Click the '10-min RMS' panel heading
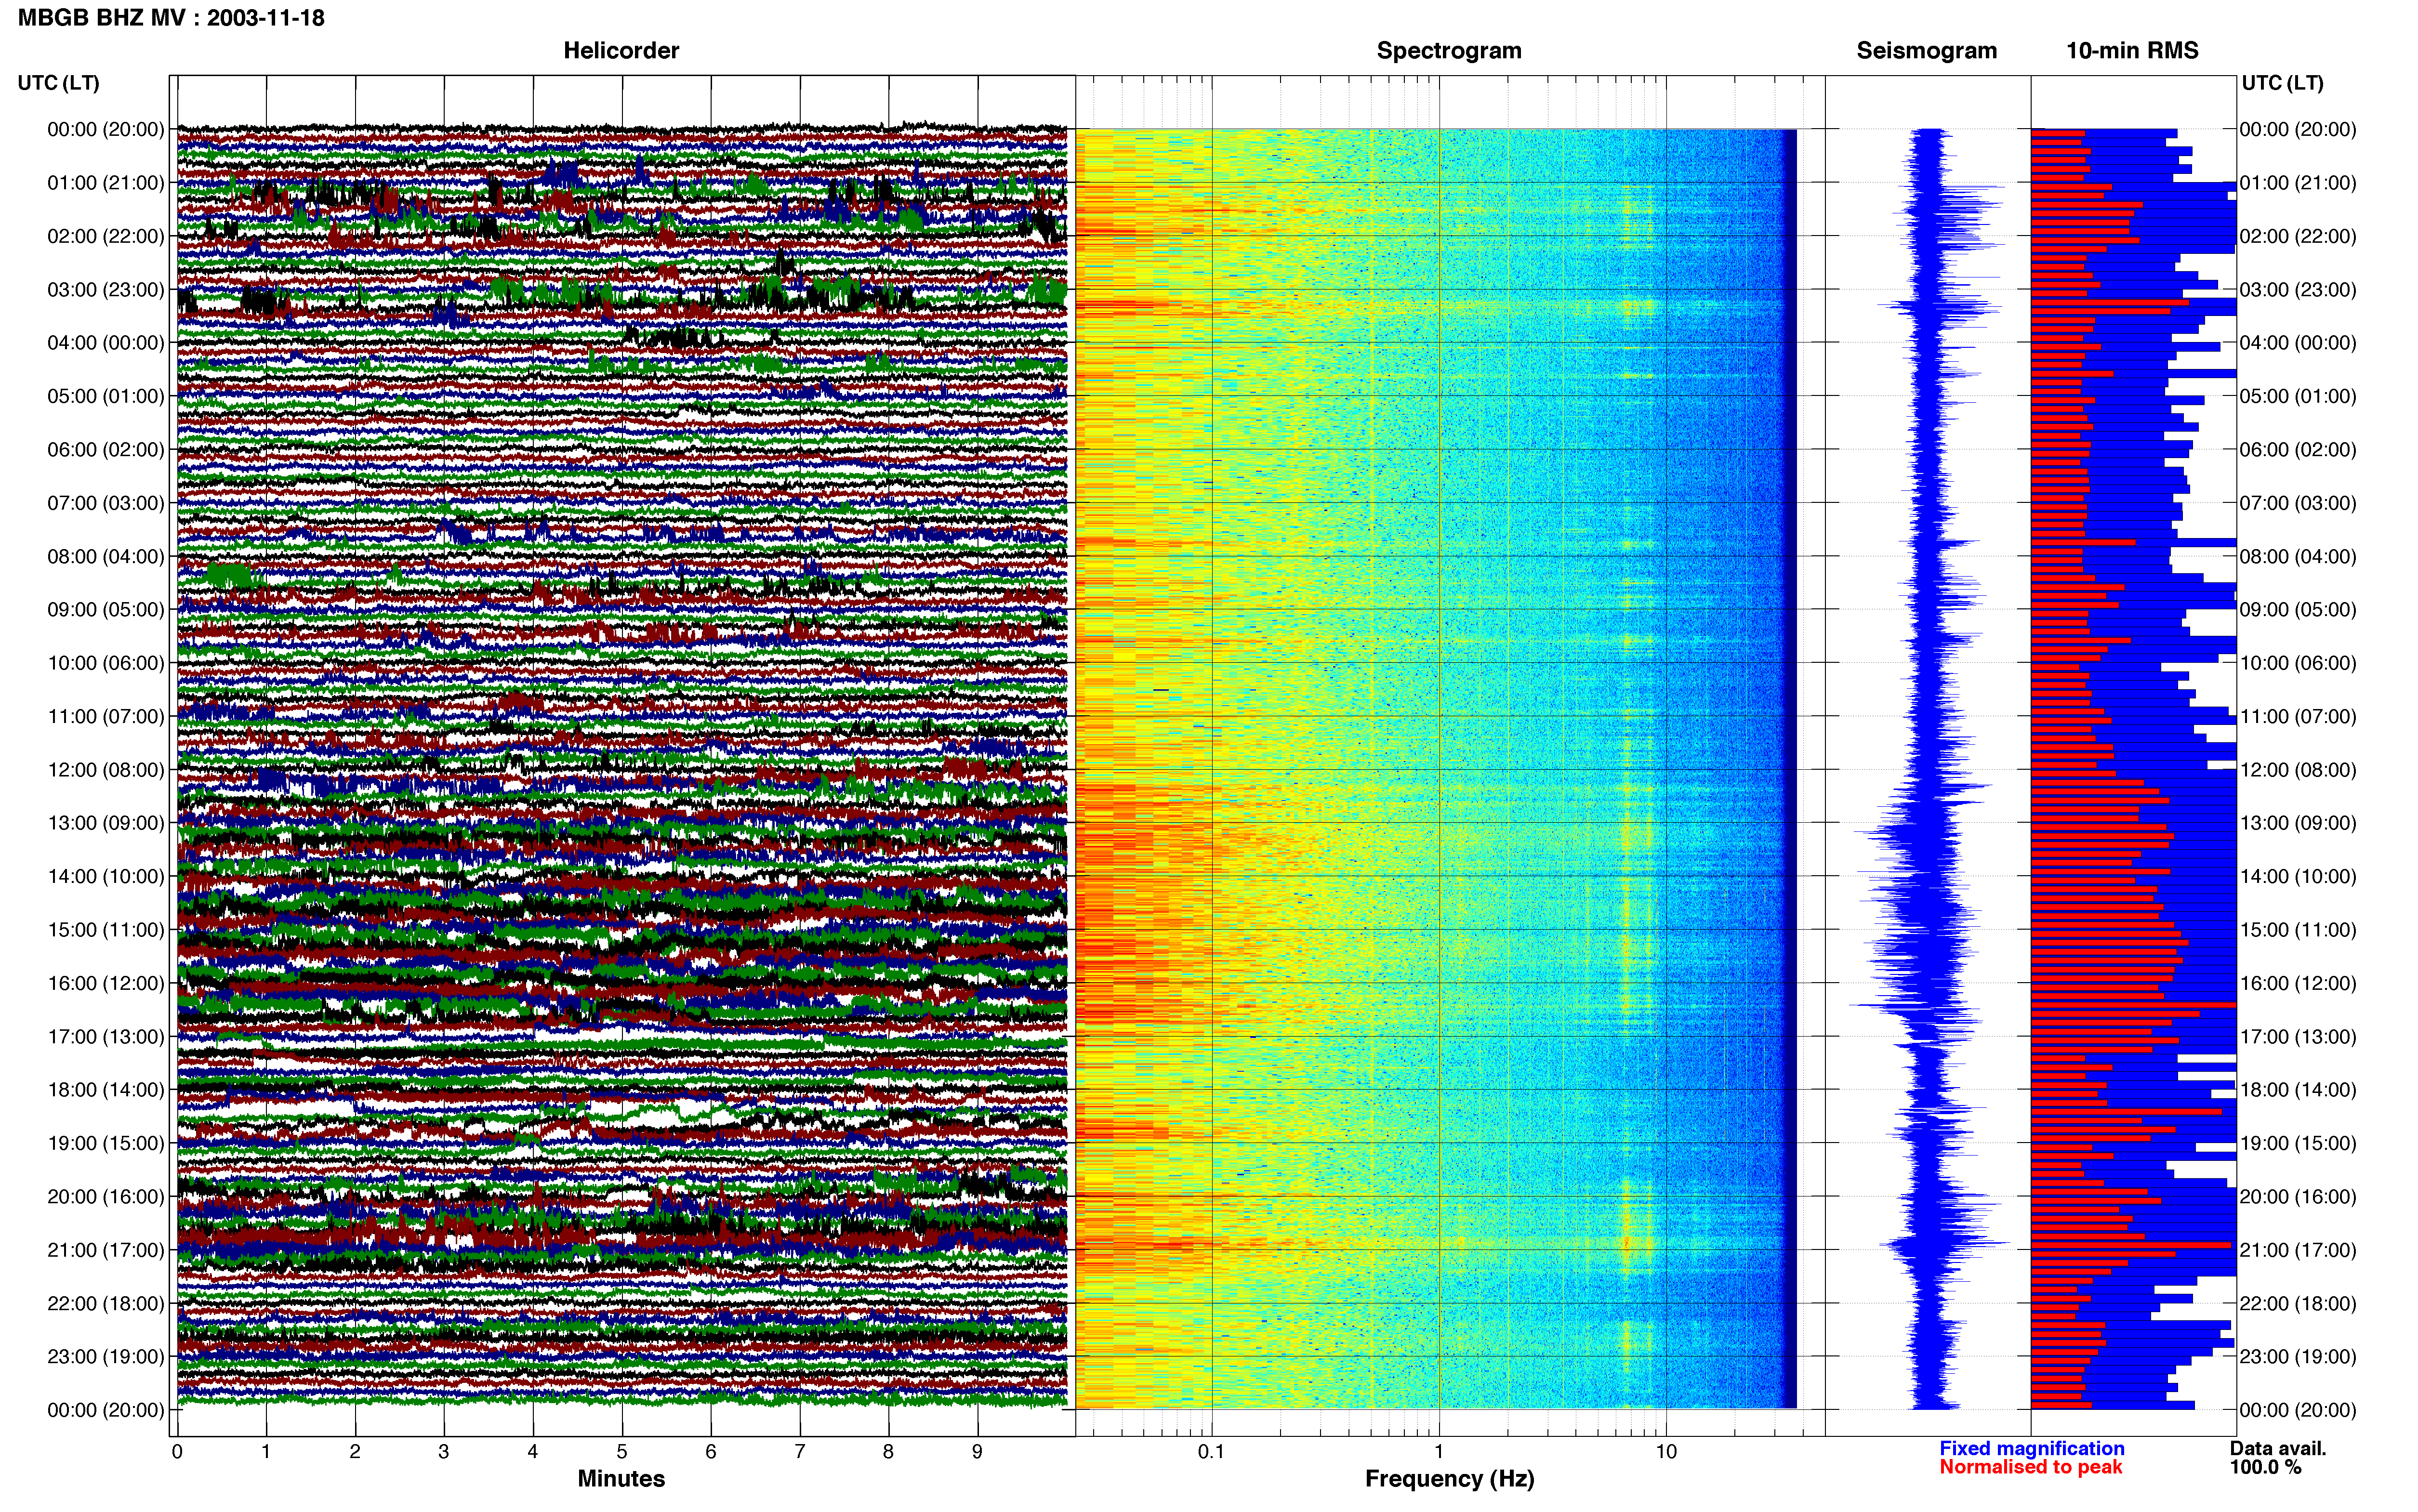Image resolution: width=2418 pixels, height=1512 pixels. (x=2132, y=51)
